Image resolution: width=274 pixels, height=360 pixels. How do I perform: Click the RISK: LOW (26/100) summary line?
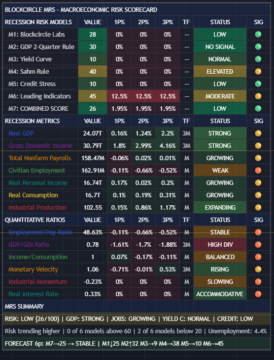click(x=137, y=319)
